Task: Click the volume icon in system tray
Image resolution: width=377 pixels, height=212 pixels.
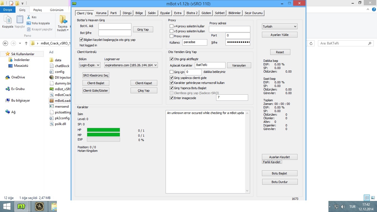Action: 343,206
